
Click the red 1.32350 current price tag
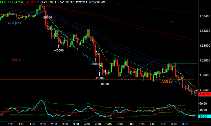pyautogui.click(x=205, y=94)
